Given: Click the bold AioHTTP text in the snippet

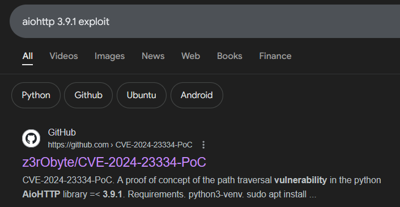Looking at the screenshot, I should [41, 195].
